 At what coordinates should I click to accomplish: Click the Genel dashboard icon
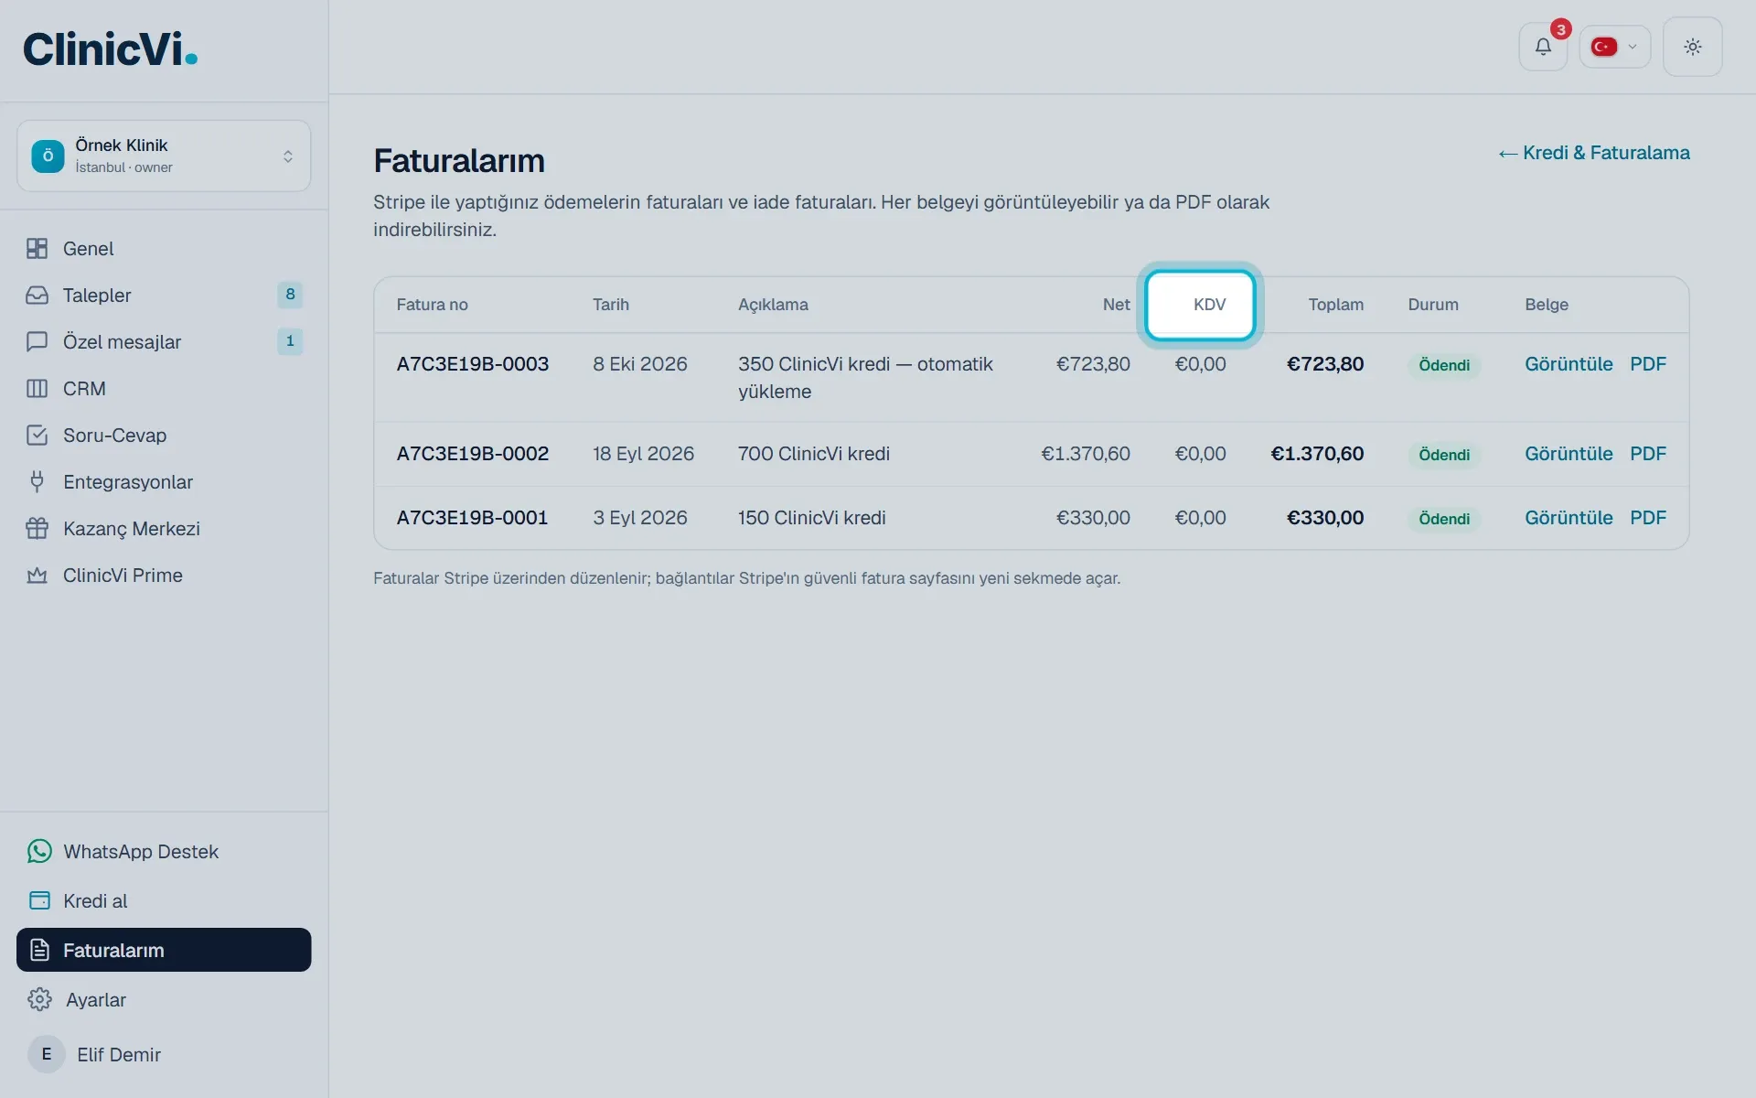click(x=37, y=249)
